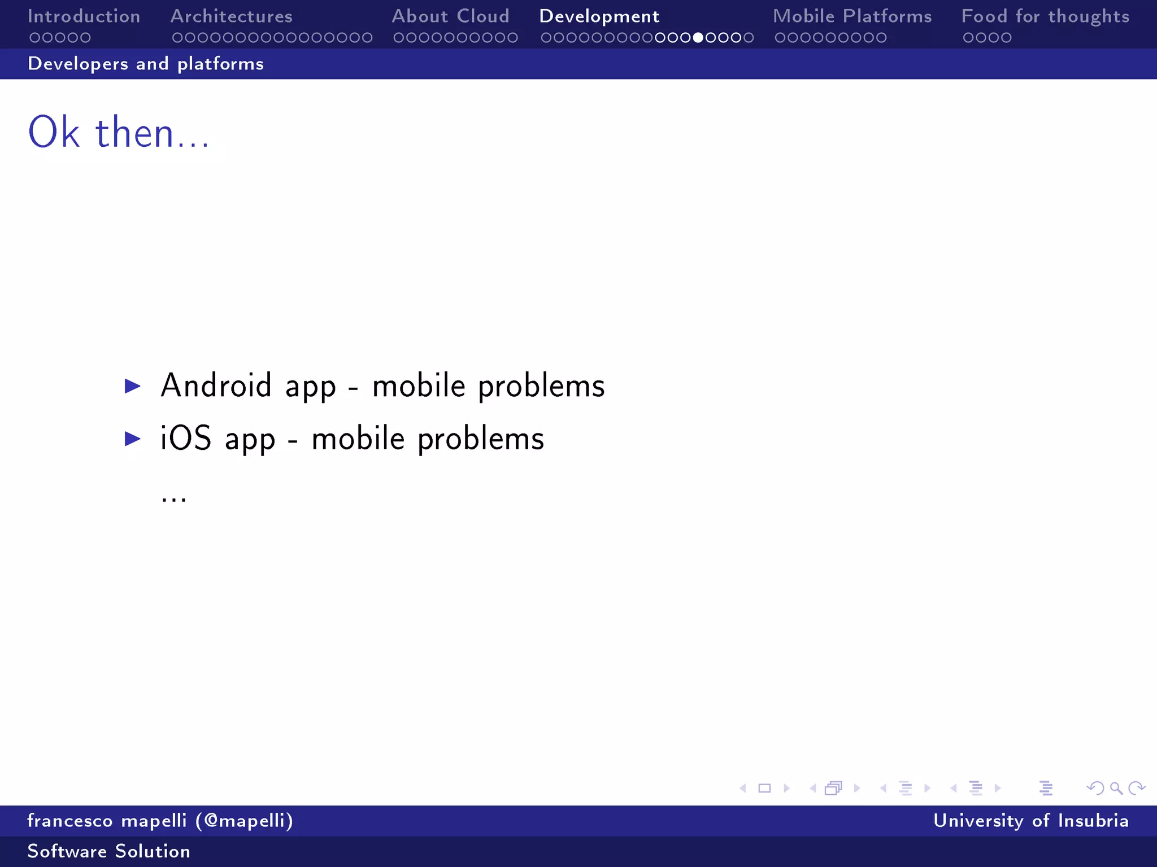The width and height of the screenshot is (1157, 867).
Task: Open search with the magnifier icon
Action: pos(1116,788)
